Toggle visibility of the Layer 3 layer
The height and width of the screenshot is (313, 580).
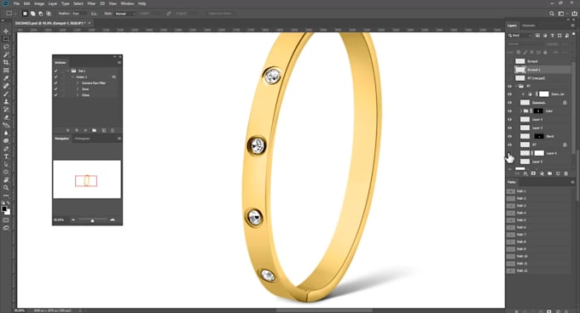click(x=510, y=128)
